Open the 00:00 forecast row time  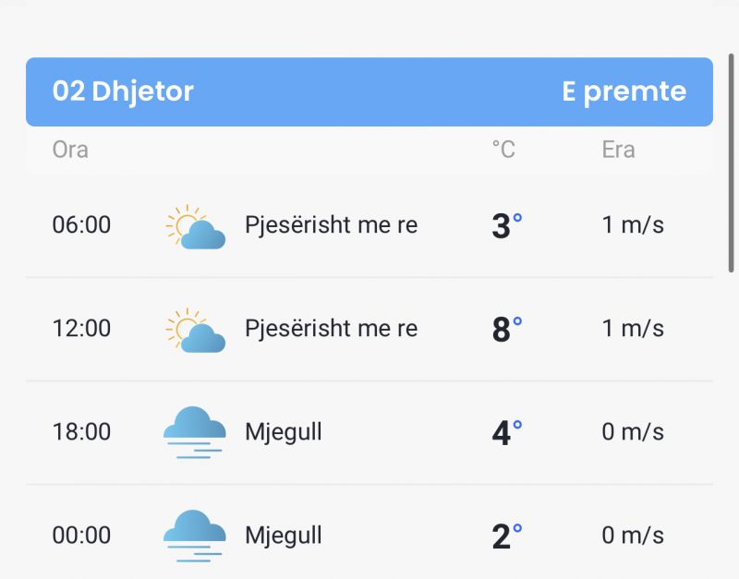coord(81,536)
